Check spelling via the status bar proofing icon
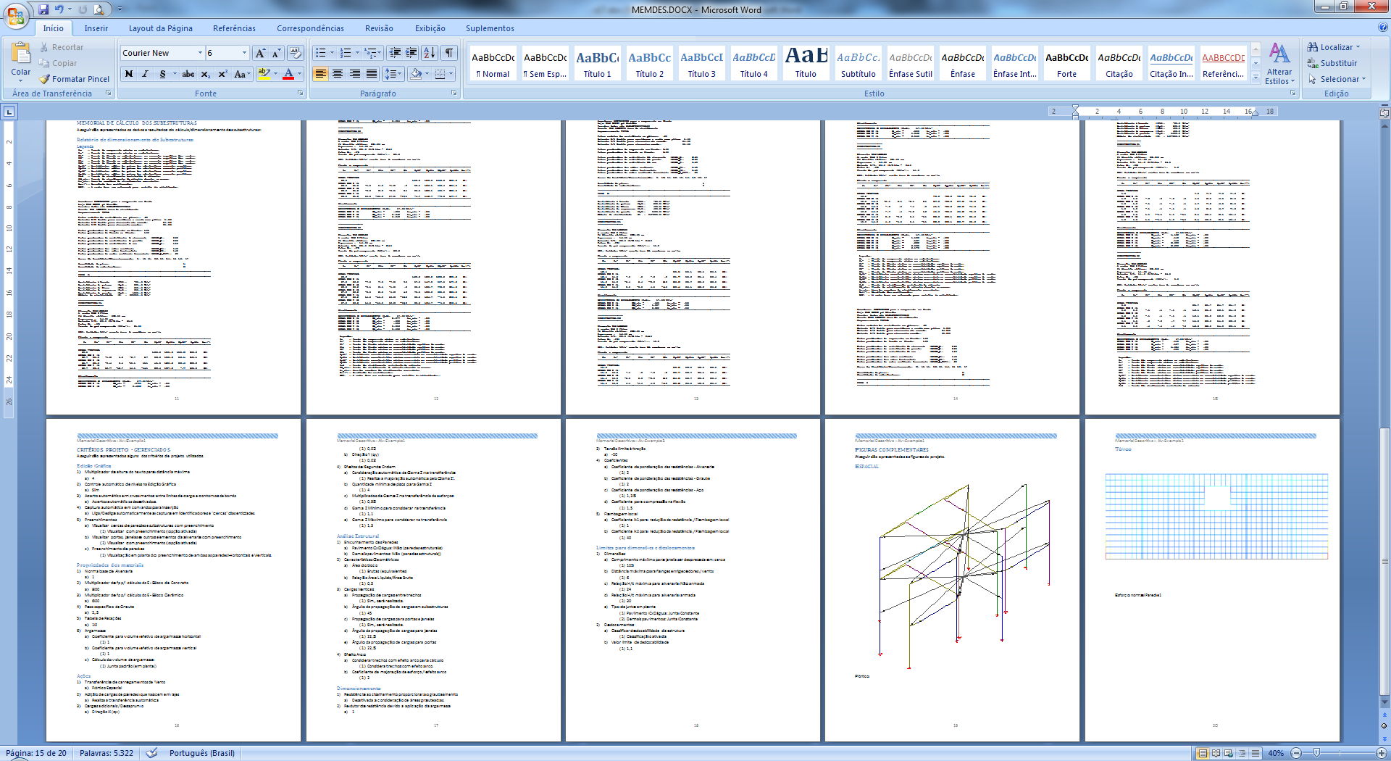Screen dimensions: 1391x761 click(x=151, y=753)
